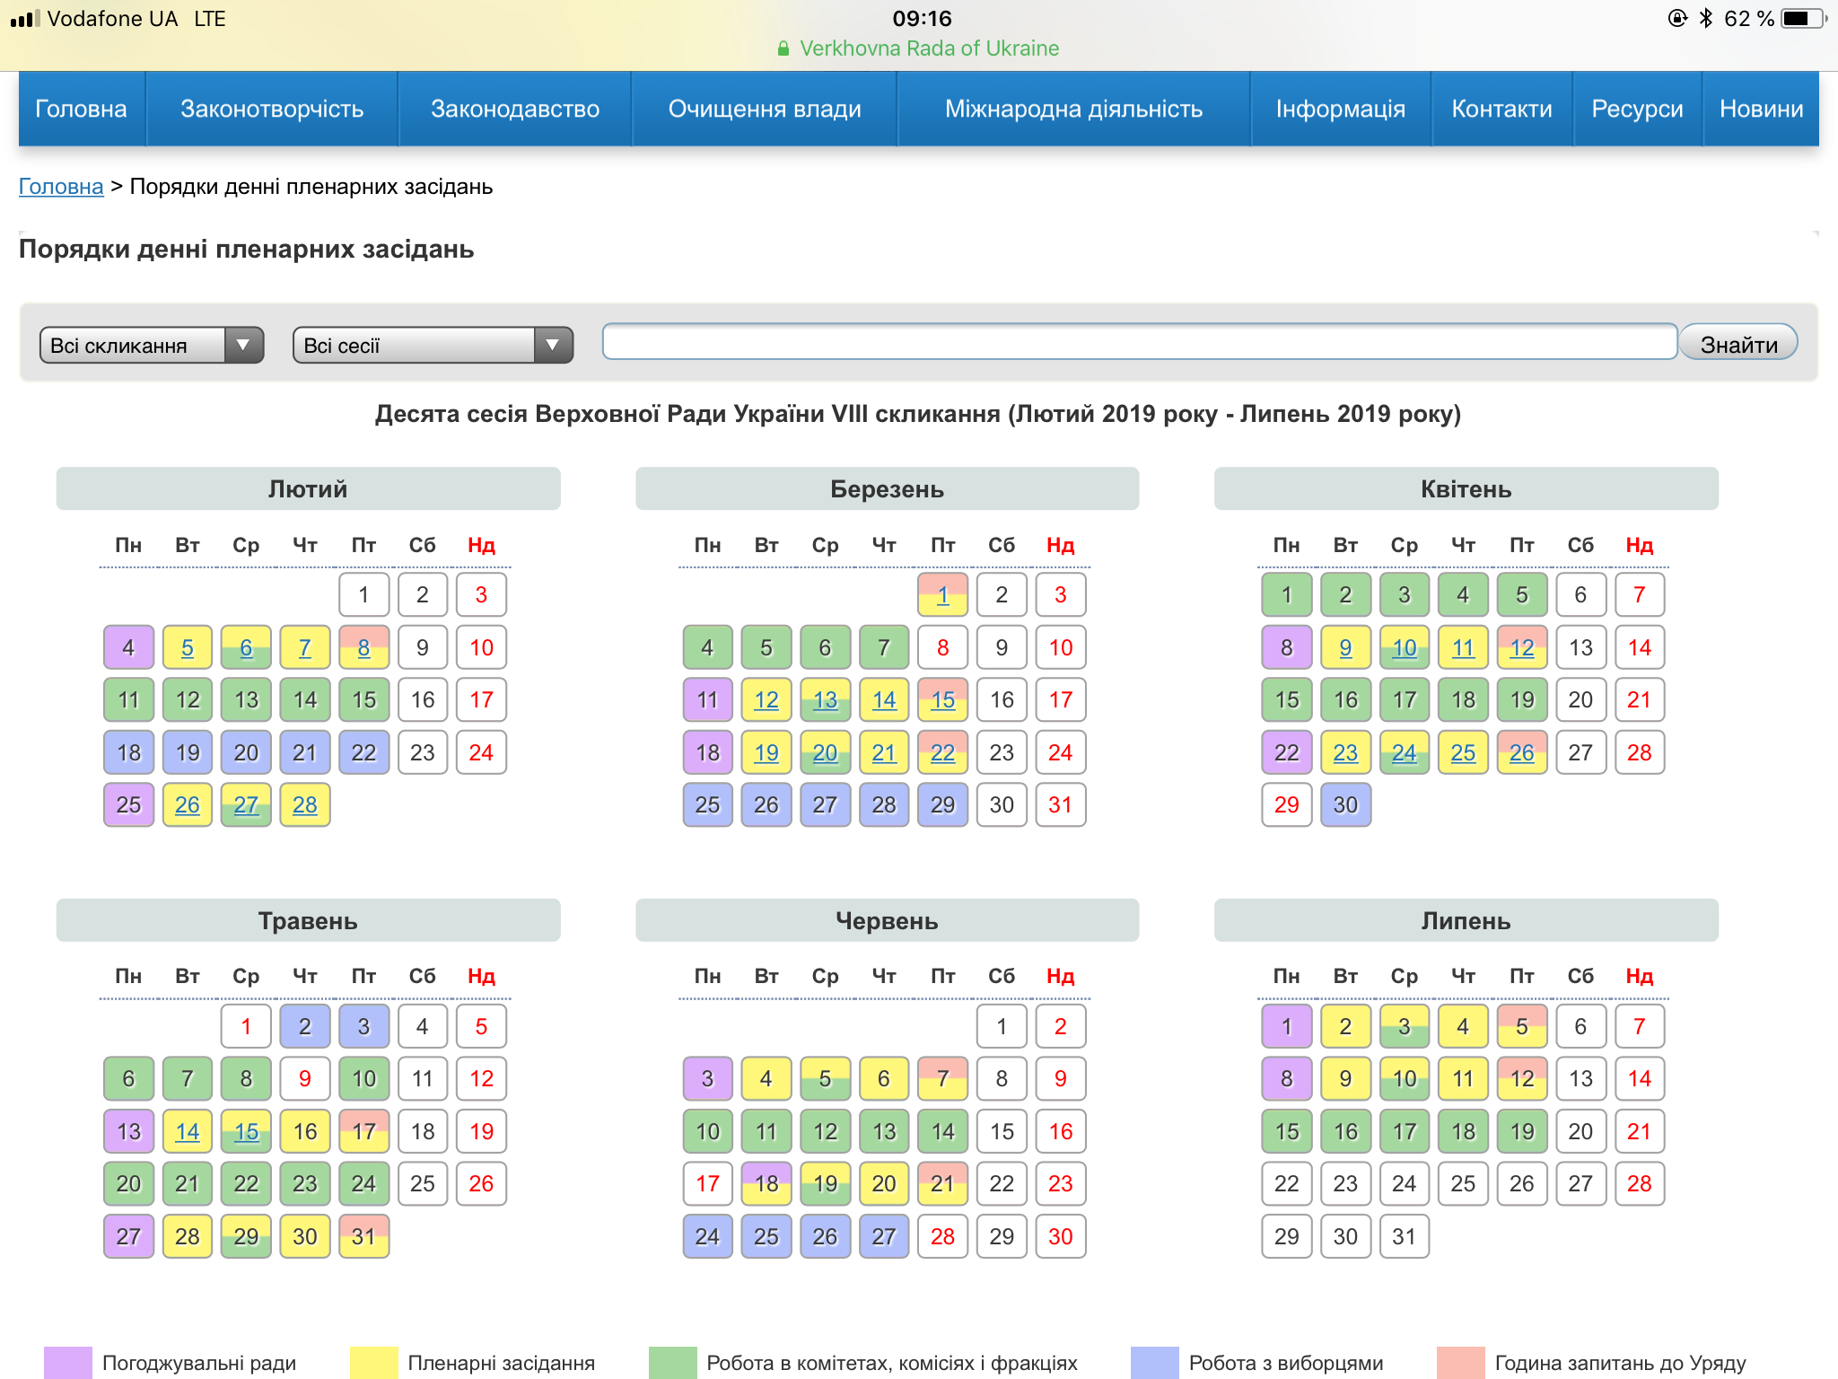
Task: Tap the green padlock icon in the address bar
Action: pos(783,48)
